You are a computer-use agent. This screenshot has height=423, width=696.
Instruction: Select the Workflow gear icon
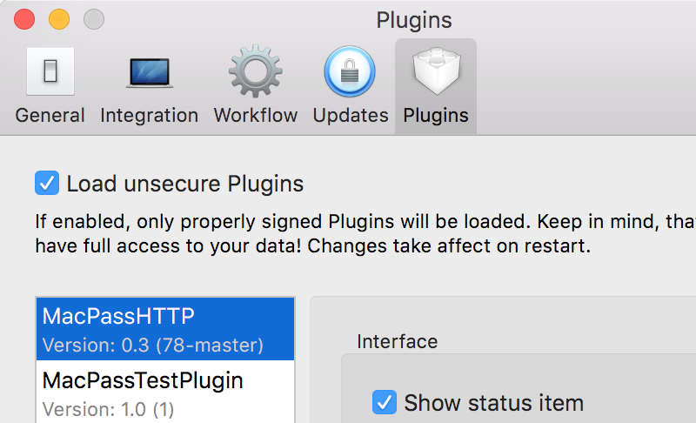coord(255,71)
